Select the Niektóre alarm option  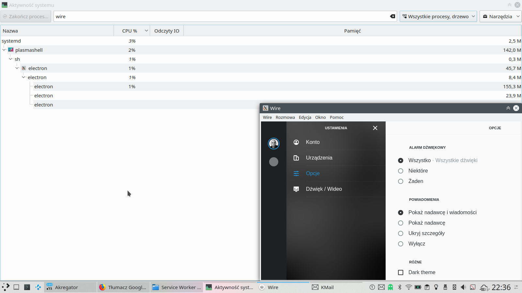coord(400,171)
